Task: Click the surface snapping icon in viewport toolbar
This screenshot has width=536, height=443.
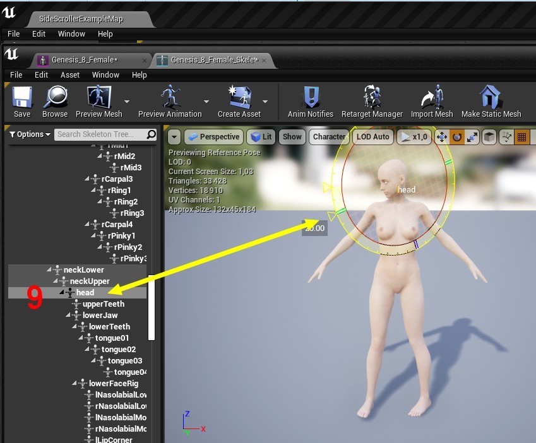Action: (506, 137)
